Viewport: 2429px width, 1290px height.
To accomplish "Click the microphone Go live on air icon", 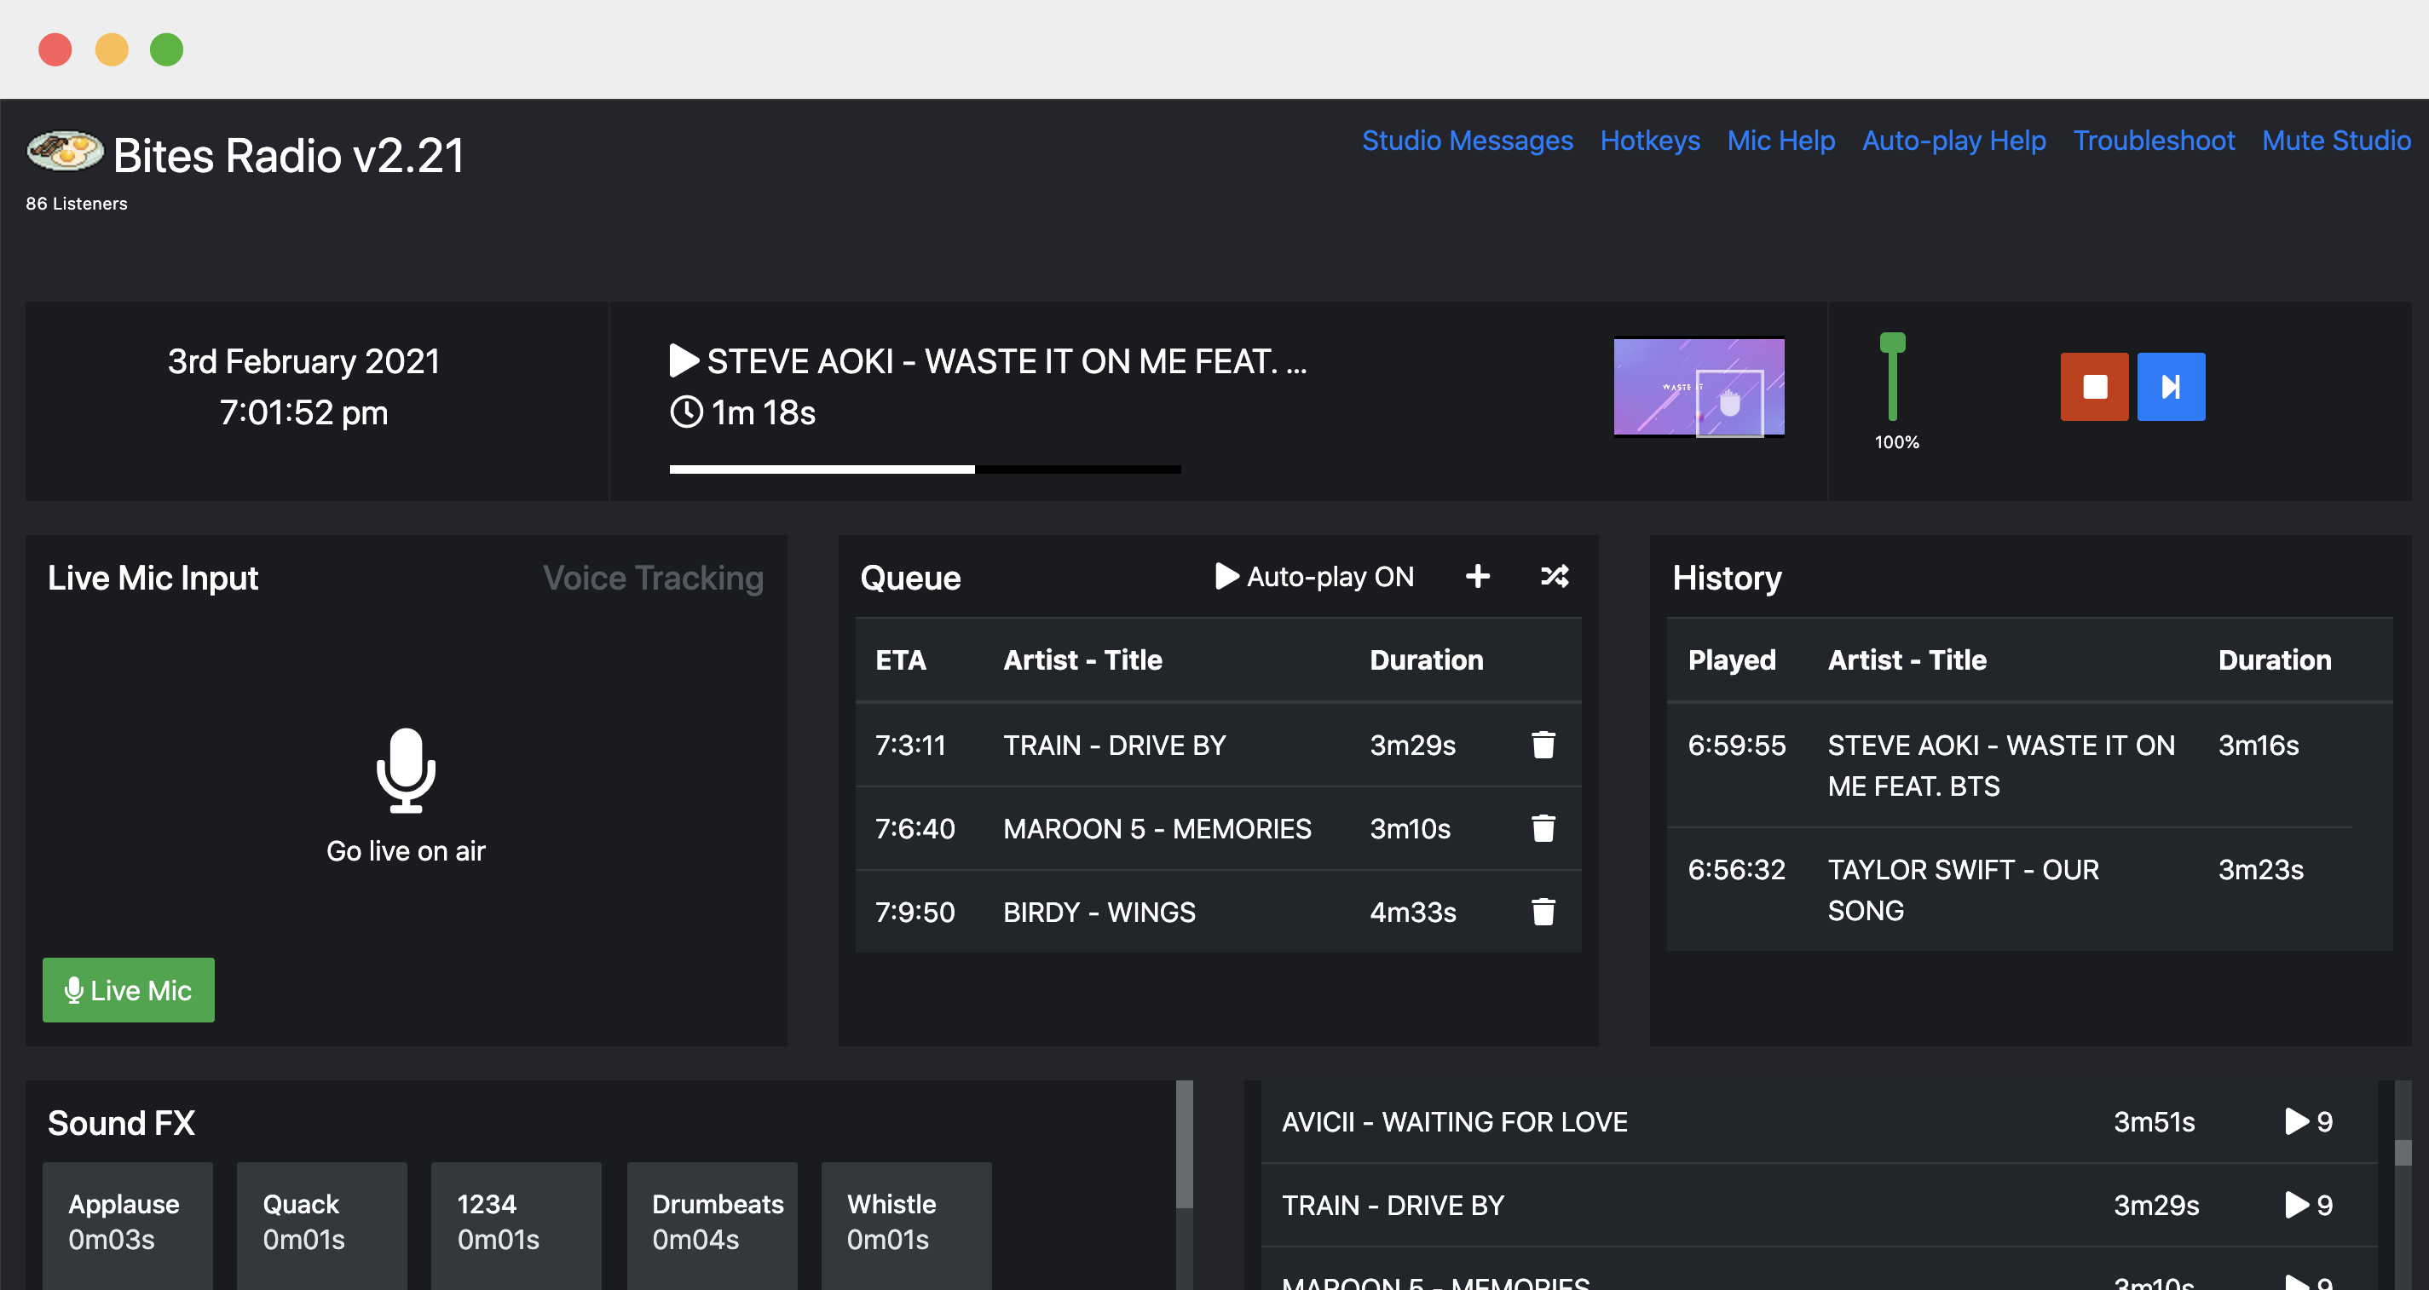I will tap(406, 770).
